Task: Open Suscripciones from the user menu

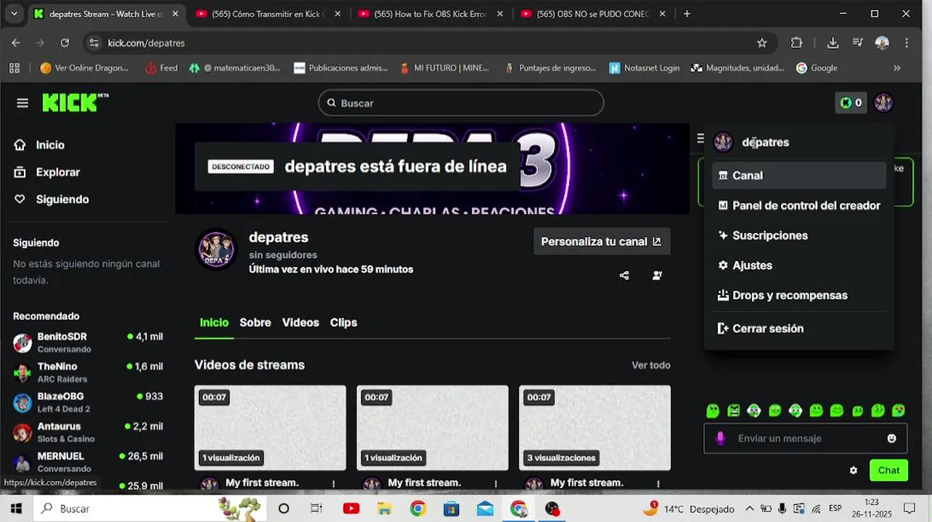Action: [798, 236]
